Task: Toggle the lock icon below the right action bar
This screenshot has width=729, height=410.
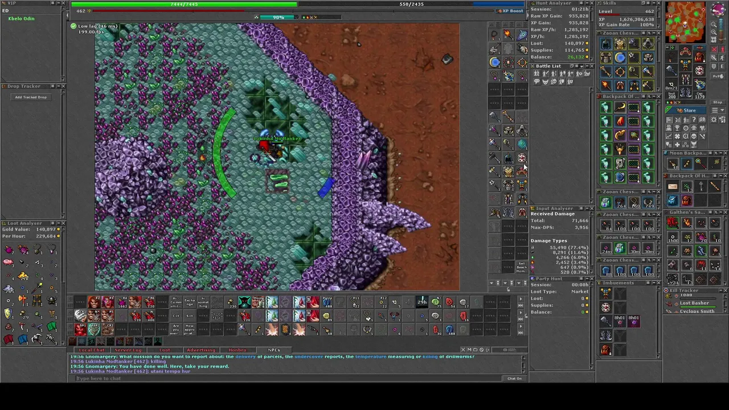Action: (508, 289)
